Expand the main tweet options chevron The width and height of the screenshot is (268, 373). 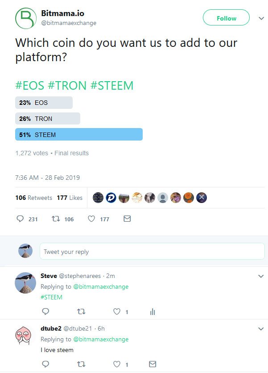pos(261,18)
